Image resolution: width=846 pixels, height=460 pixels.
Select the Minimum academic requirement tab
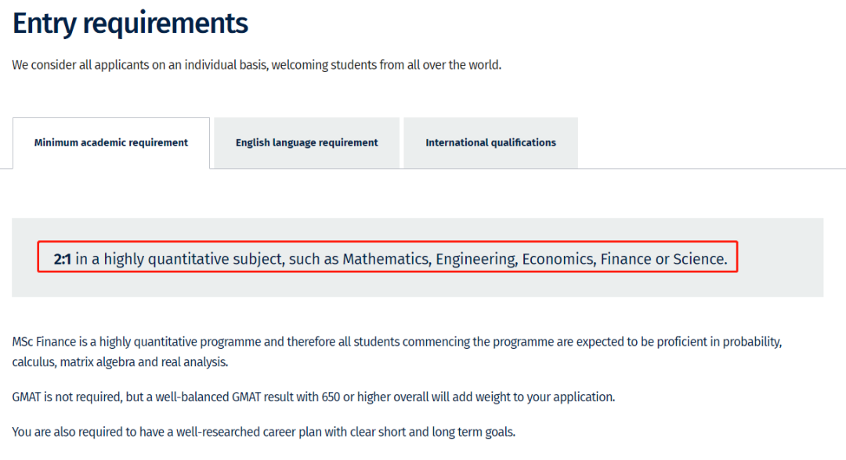pos(111,142)
